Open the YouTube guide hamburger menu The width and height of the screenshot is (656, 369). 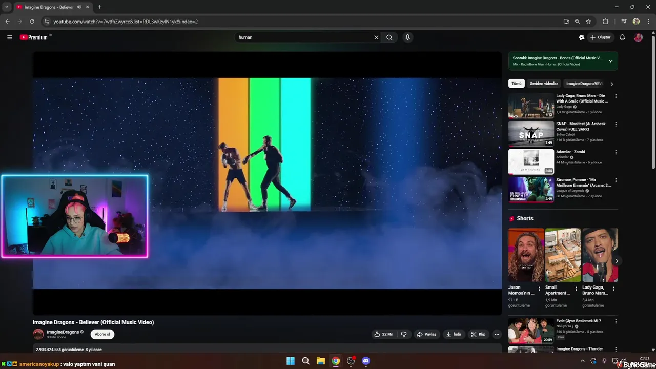point(9,37)
